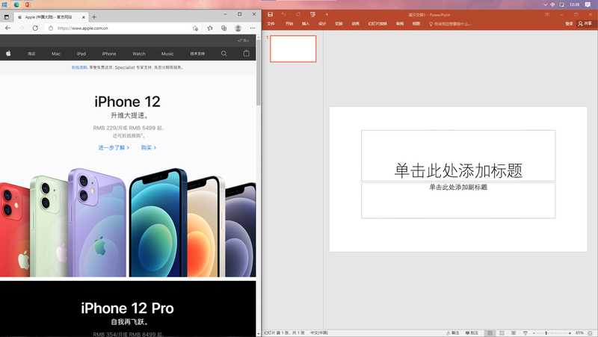Open PowerPoint 切换 tab
The width and height of the screenshot is (598, 337).
click(339, 24)
